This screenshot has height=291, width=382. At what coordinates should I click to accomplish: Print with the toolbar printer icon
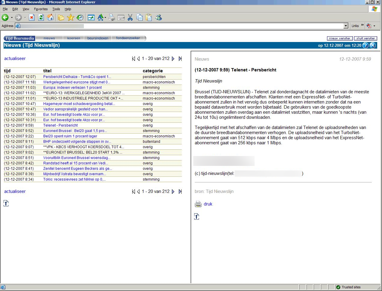click(x=112, y=17)
